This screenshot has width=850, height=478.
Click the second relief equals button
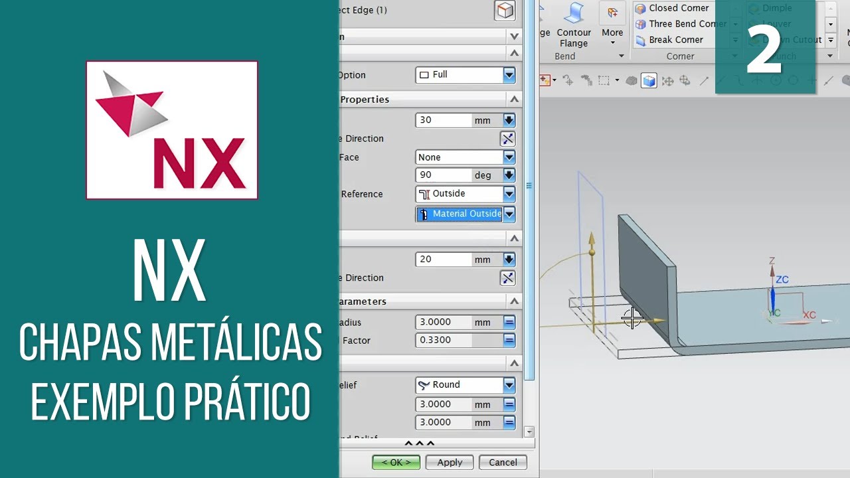[x=509, y=422]
